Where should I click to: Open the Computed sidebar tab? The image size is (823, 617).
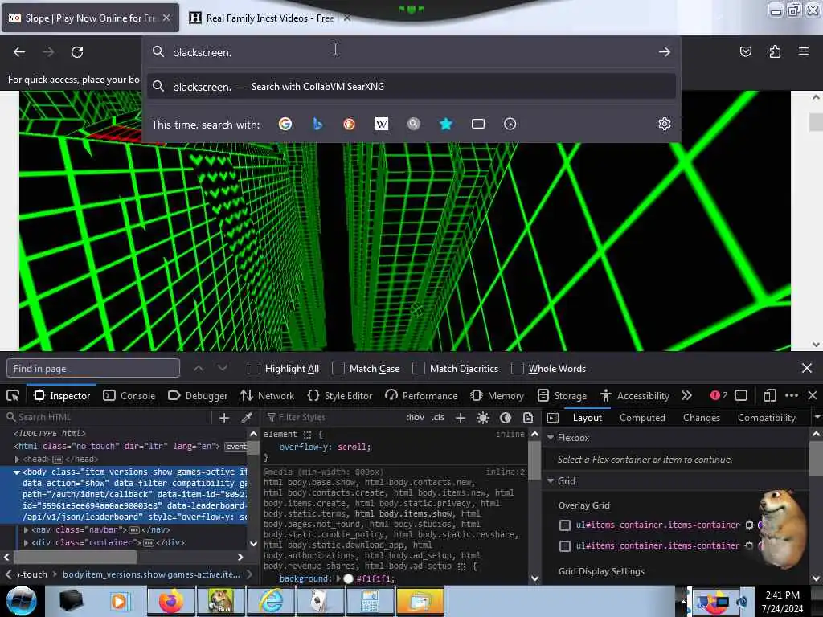tap(642, 418)
